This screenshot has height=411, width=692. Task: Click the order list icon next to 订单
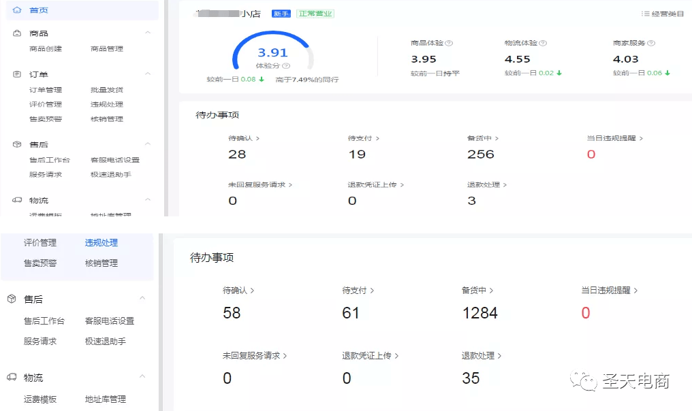pos(17,74)
